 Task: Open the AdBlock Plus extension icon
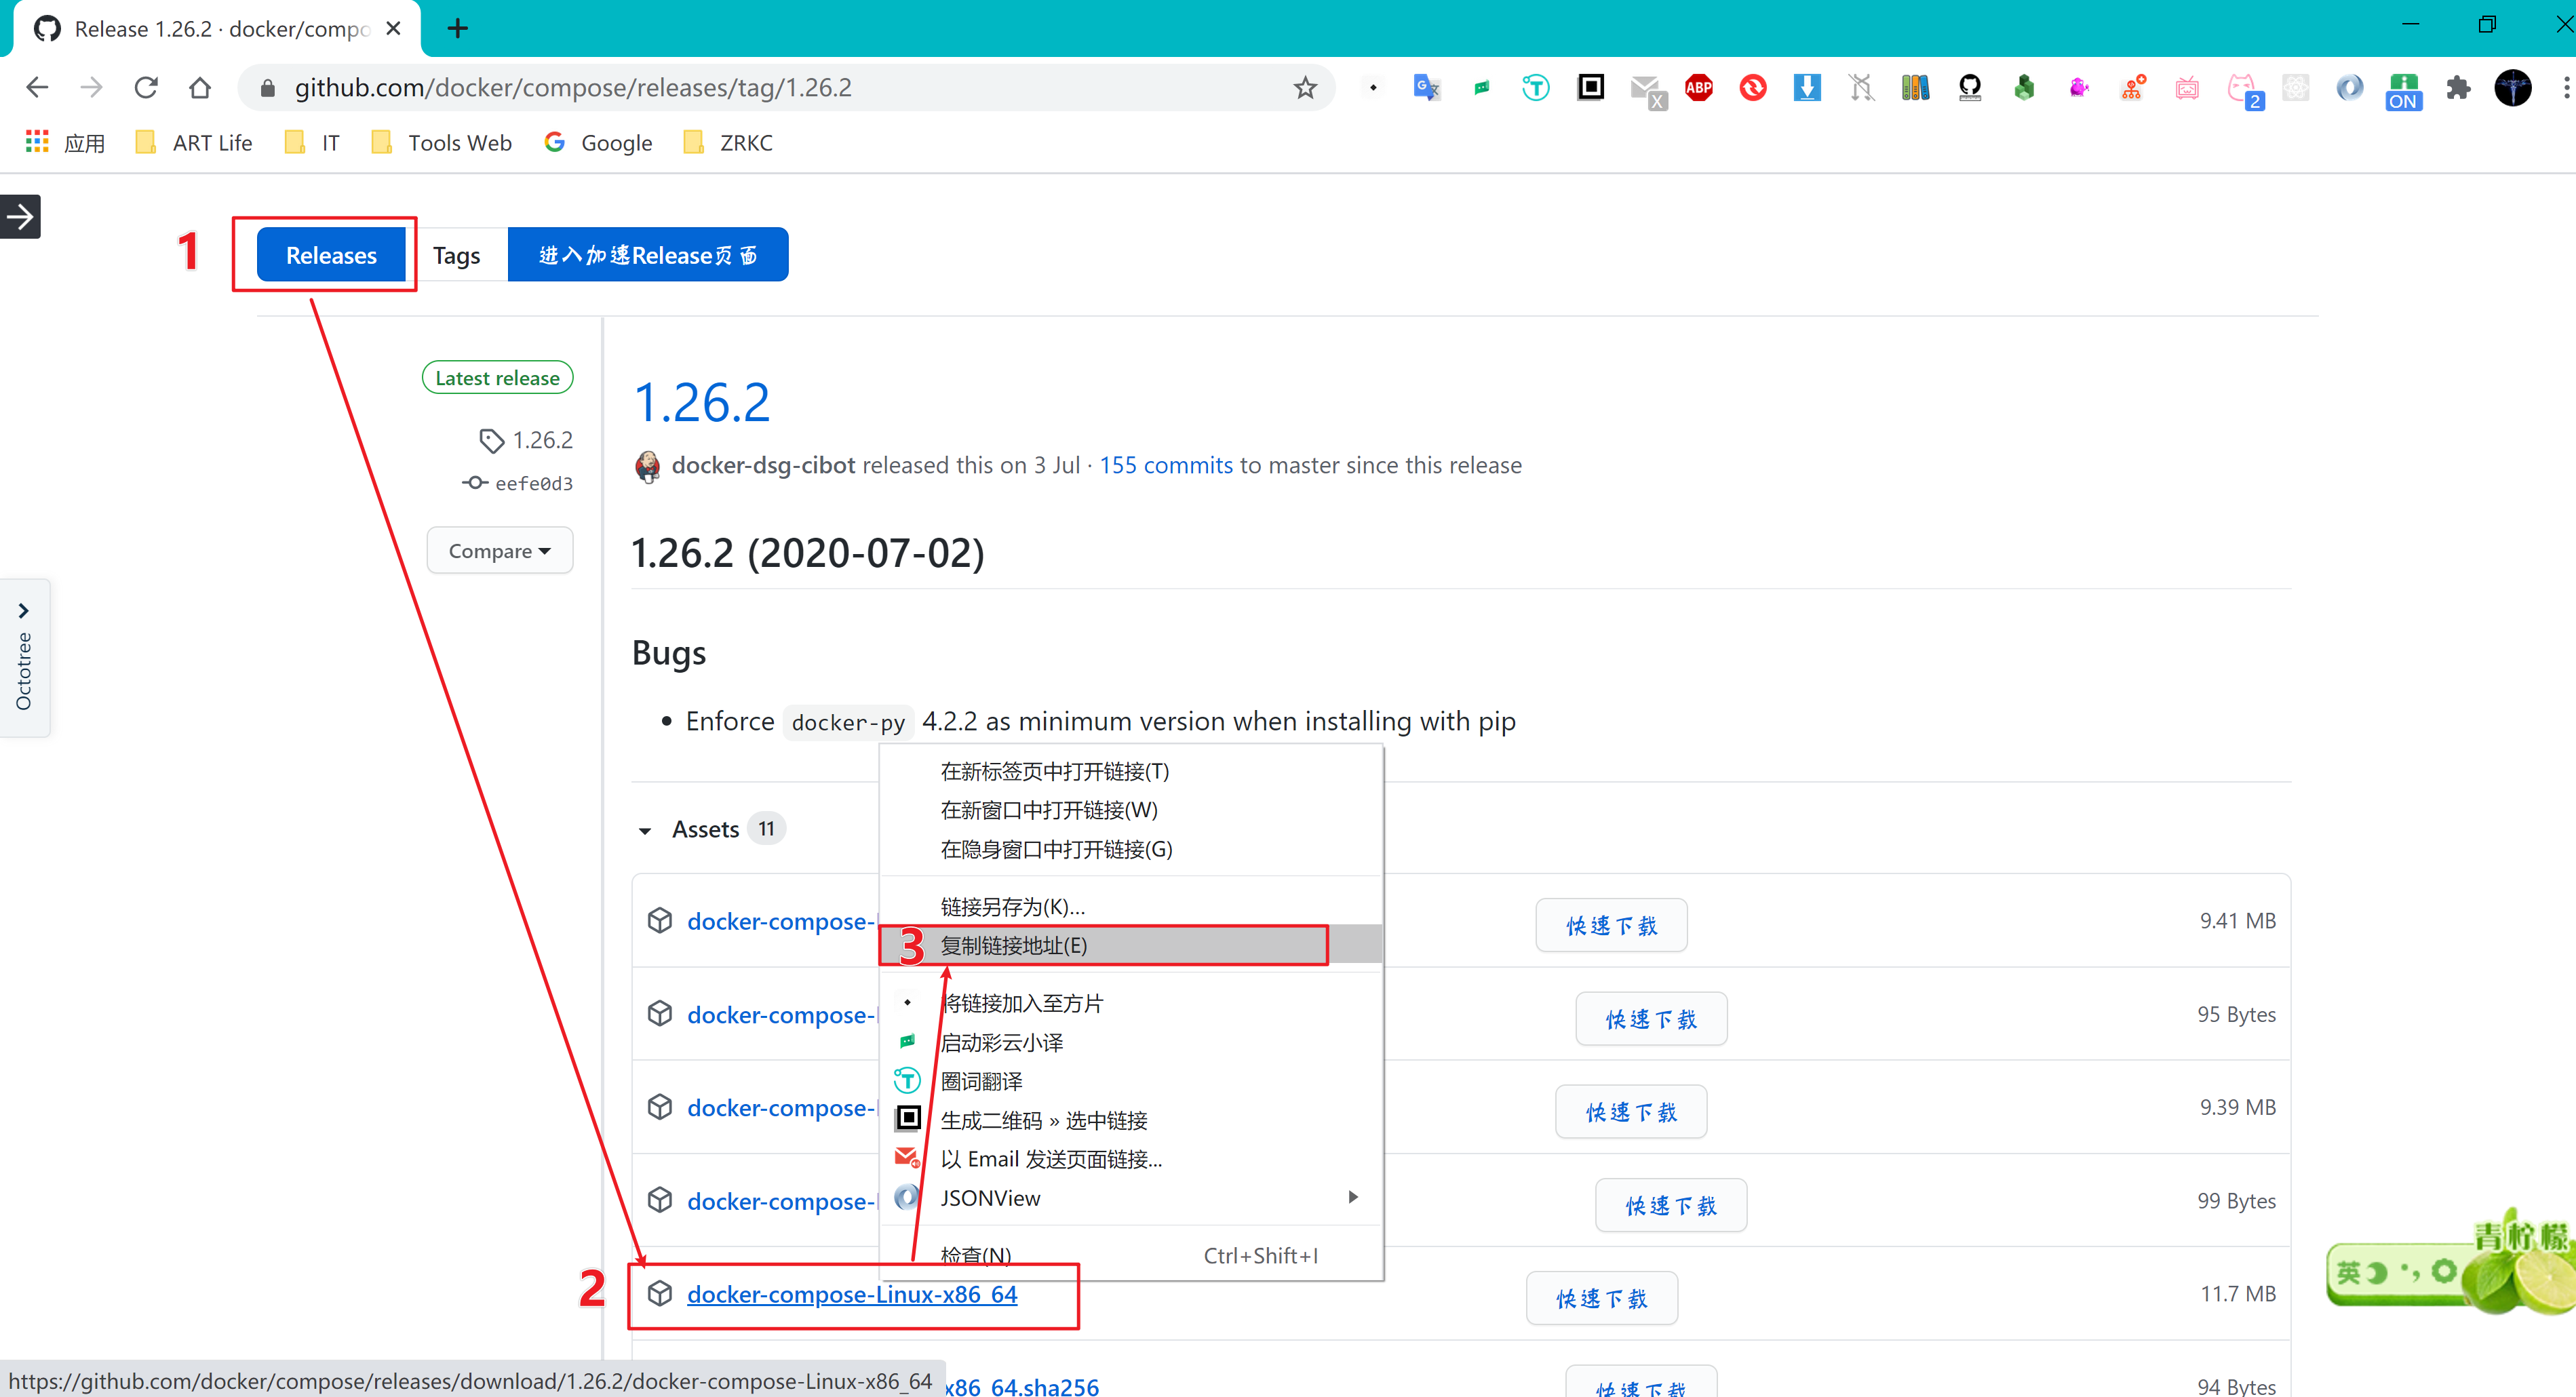[x=1699, y=88]
